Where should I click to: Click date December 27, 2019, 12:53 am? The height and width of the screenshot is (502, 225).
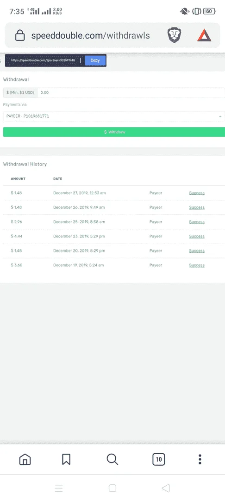[x=80, y=193]
